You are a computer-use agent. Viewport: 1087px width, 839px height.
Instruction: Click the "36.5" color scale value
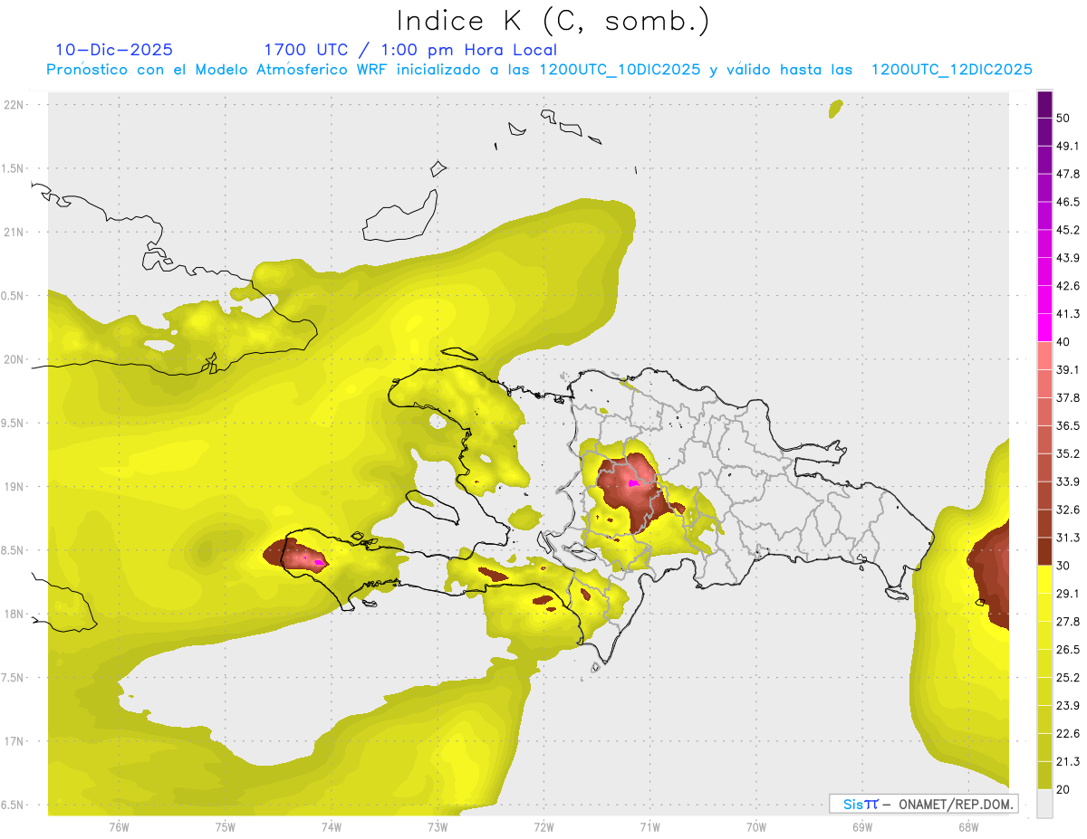pos(1069,425)
